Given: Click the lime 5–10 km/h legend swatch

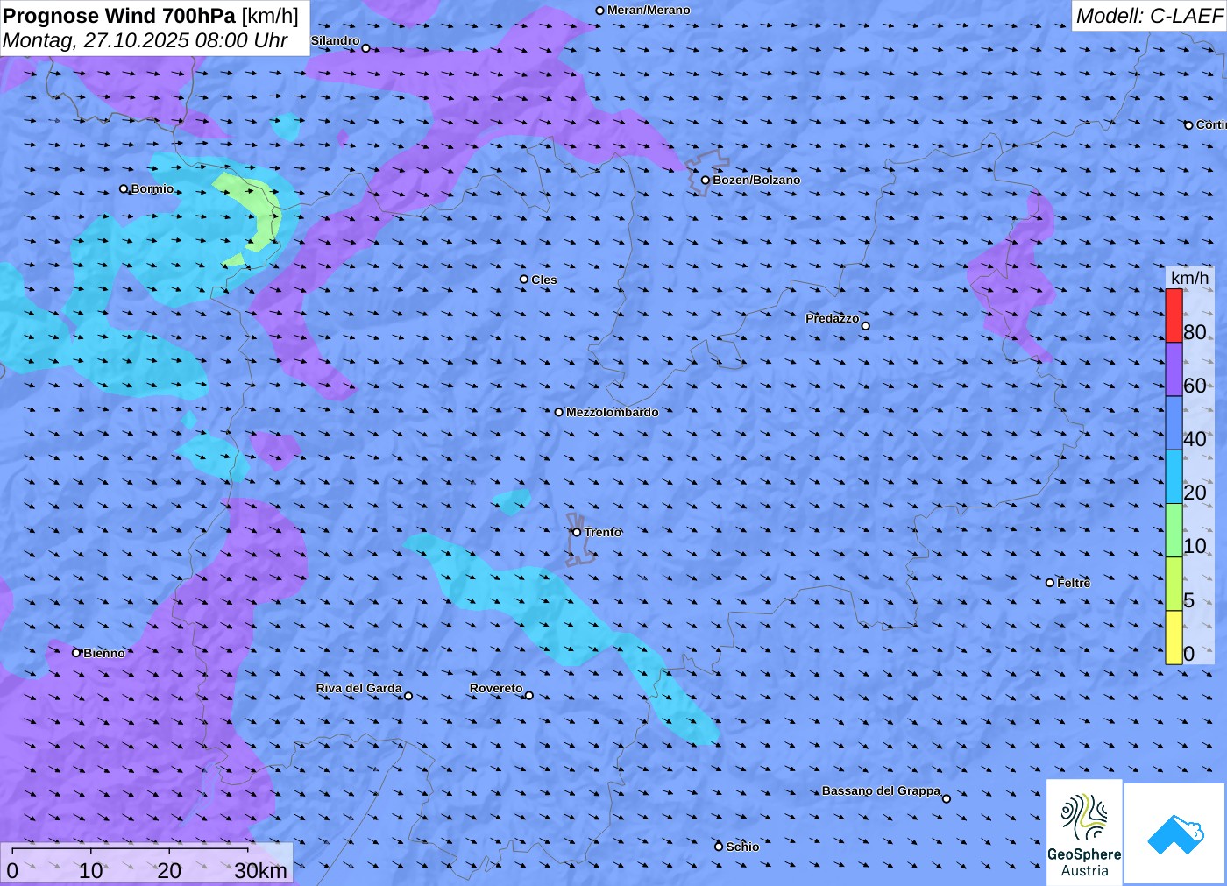Looking at the screenshot, I should [1174, 583].
